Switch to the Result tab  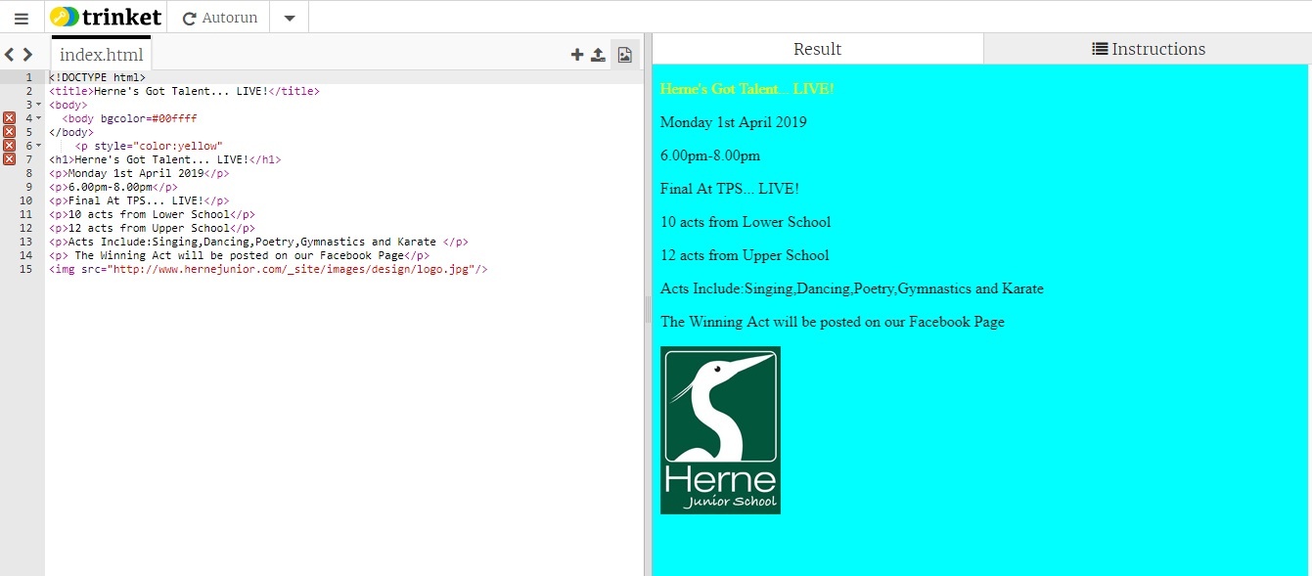[817, 49]
